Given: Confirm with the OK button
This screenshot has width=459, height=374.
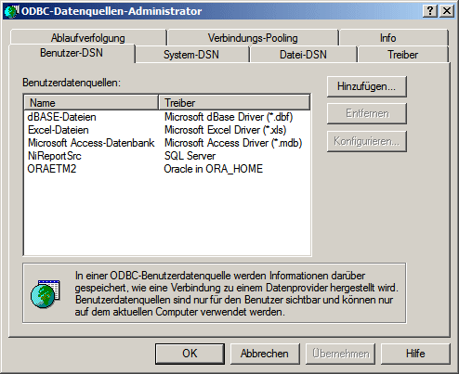Looking at the screenshot, I should click(190, 354).
